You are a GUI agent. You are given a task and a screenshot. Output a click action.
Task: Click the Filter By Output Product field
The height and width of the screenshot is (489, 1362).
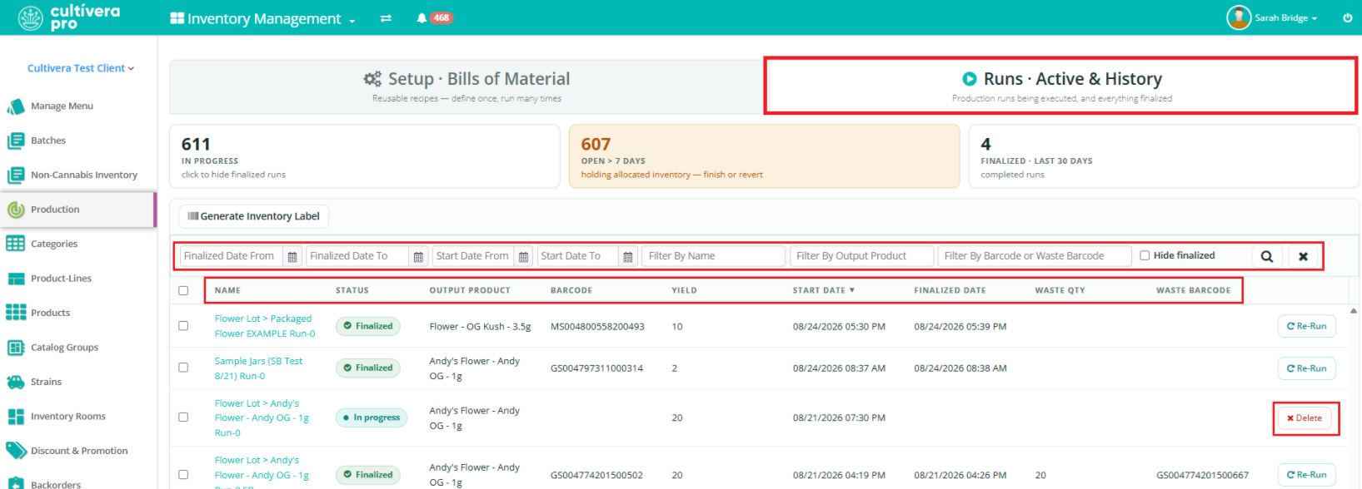[861, 256]
